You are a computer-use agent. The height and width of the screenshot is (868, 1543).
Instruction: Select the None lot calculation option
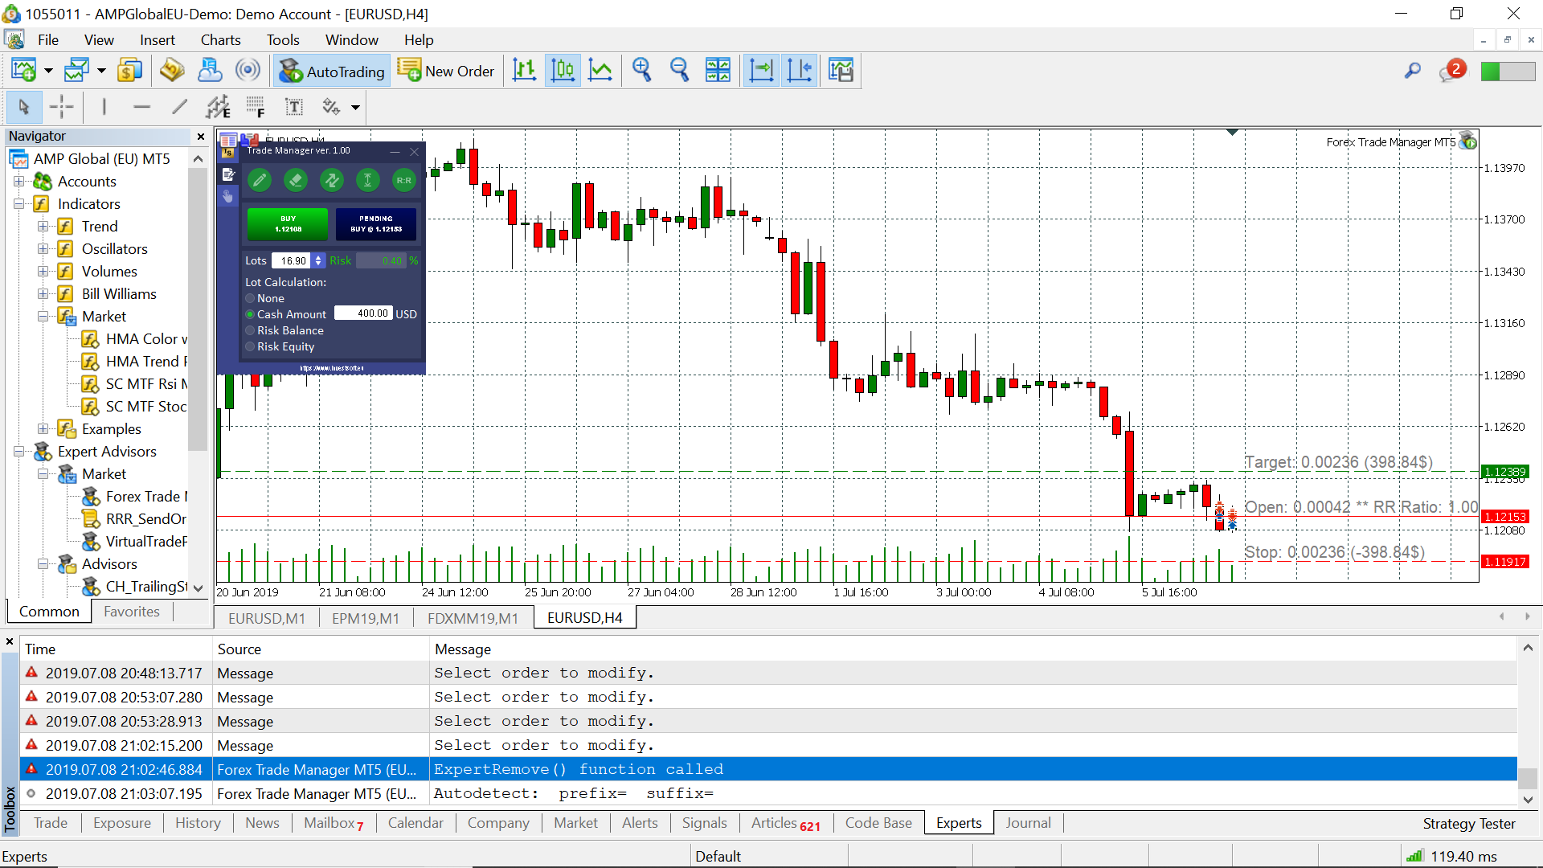pos(251,298)
